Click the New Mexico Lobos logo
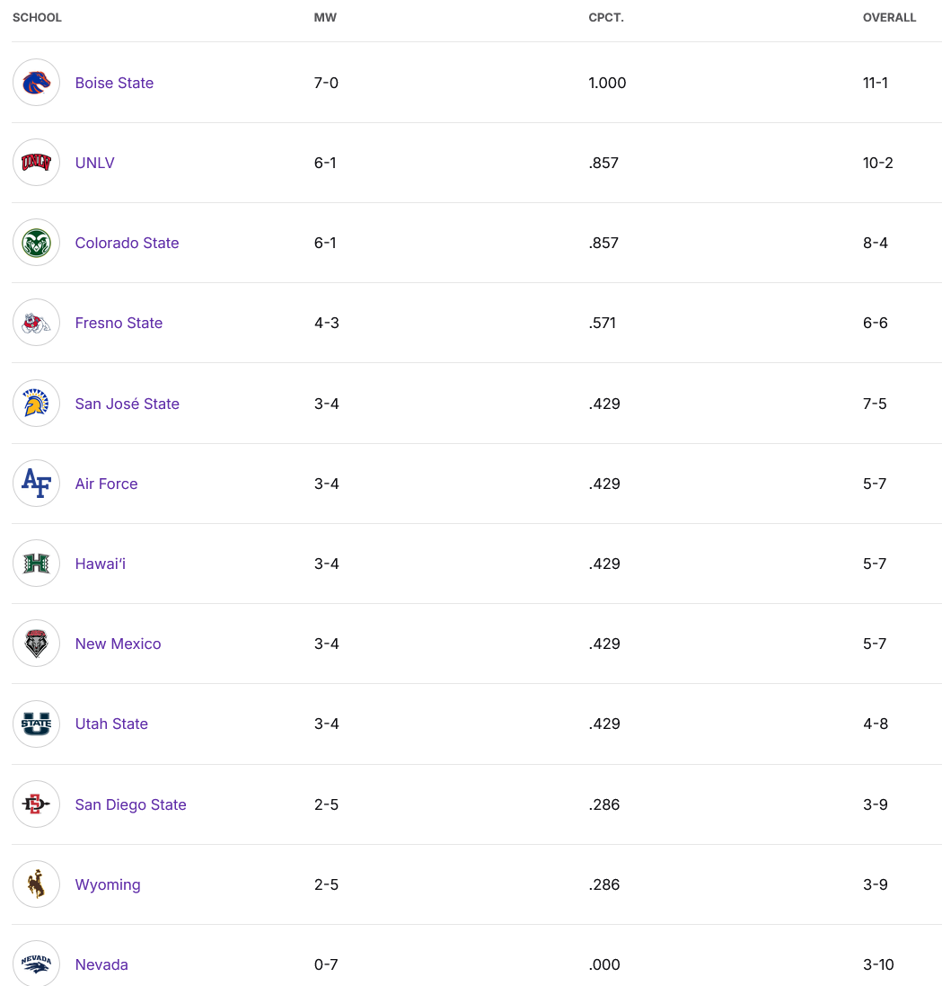Screen dimensions: 942x986 point(36,644)
